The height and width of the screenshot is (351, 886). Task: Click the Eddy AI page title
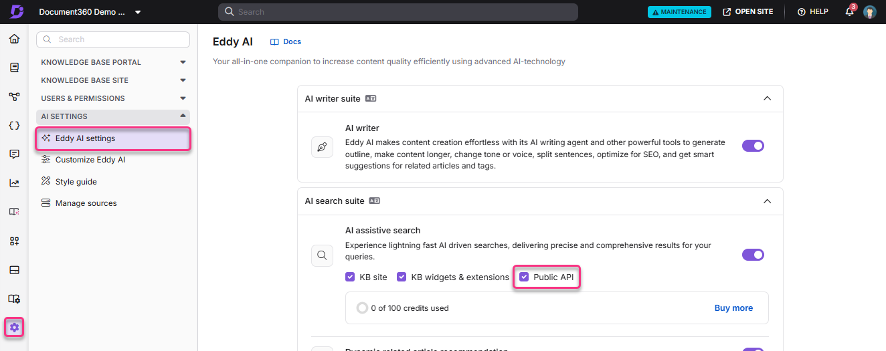coord(233,41)
